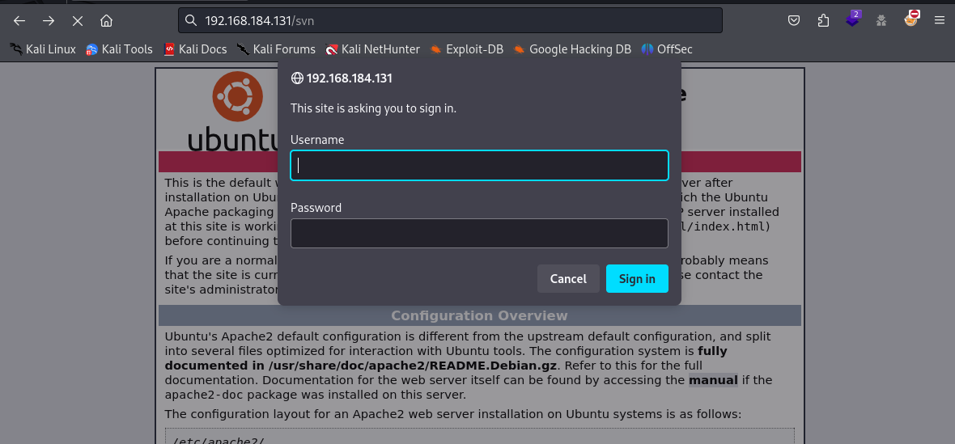Open the Kali Docs bookmark
The height and width of the screenshot is (444, 955).
tap(195, 49)
